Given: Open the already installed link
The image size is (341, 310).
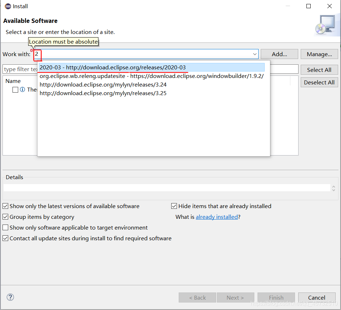Looking at the screenshot, I should point(217,217).
